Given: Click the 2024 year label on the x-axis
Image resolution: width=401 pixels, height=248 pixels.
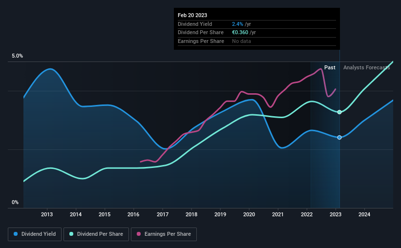Looking at the screenshot, I should pyautogui.click(x=364, y=214).
